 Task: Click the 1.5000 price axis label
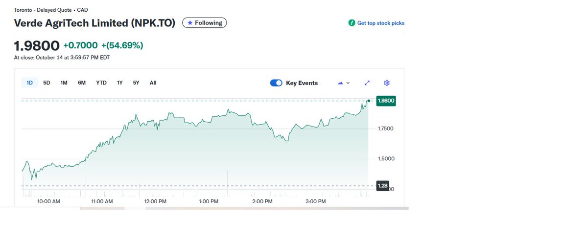point(386,159)
